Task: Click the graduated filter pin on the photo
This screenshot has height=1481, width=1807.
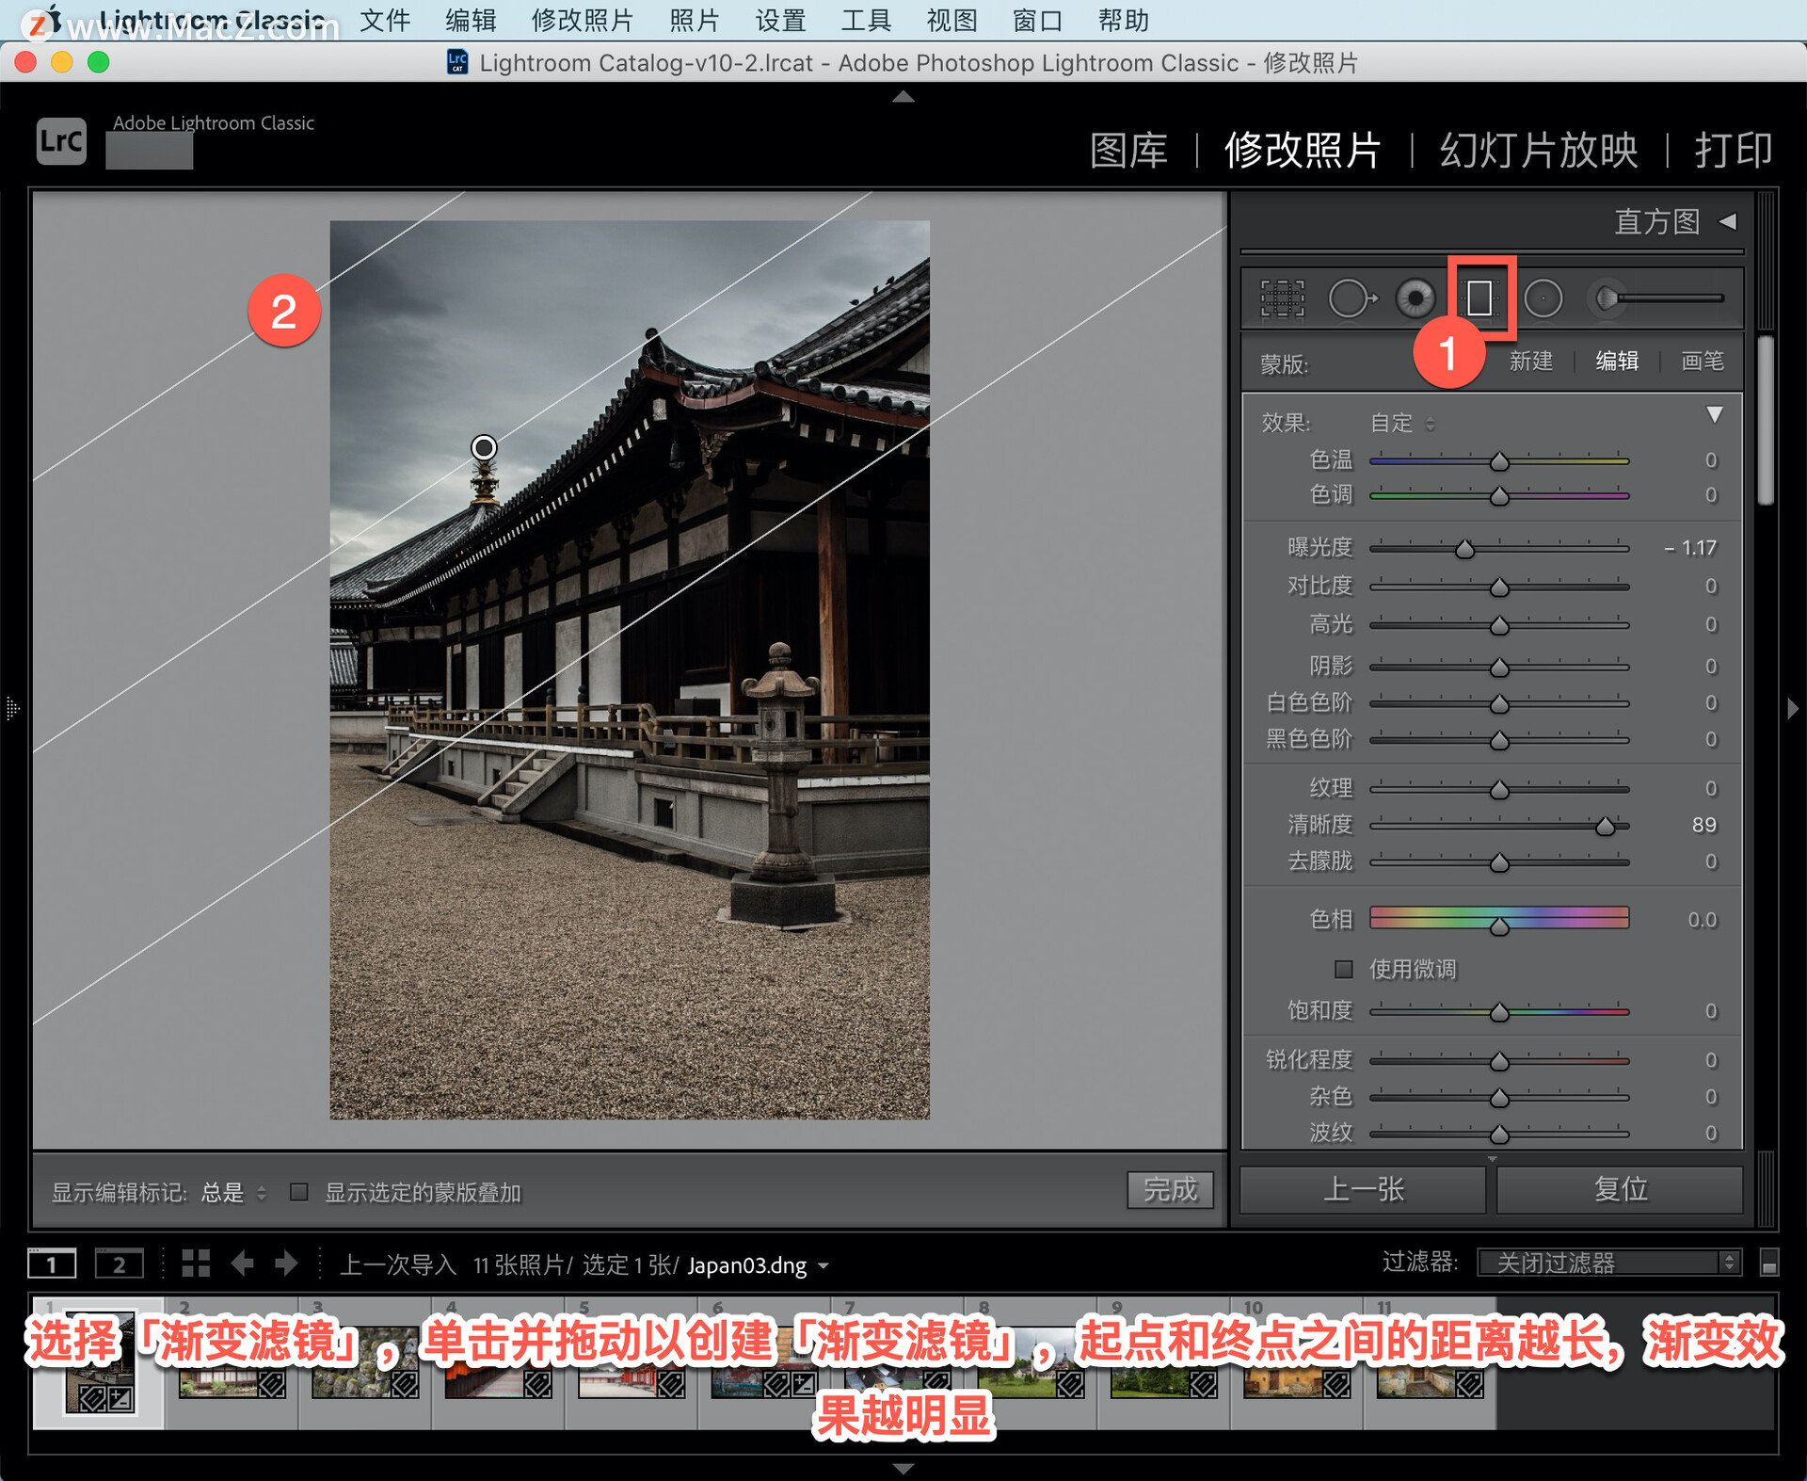Action: 484,447
